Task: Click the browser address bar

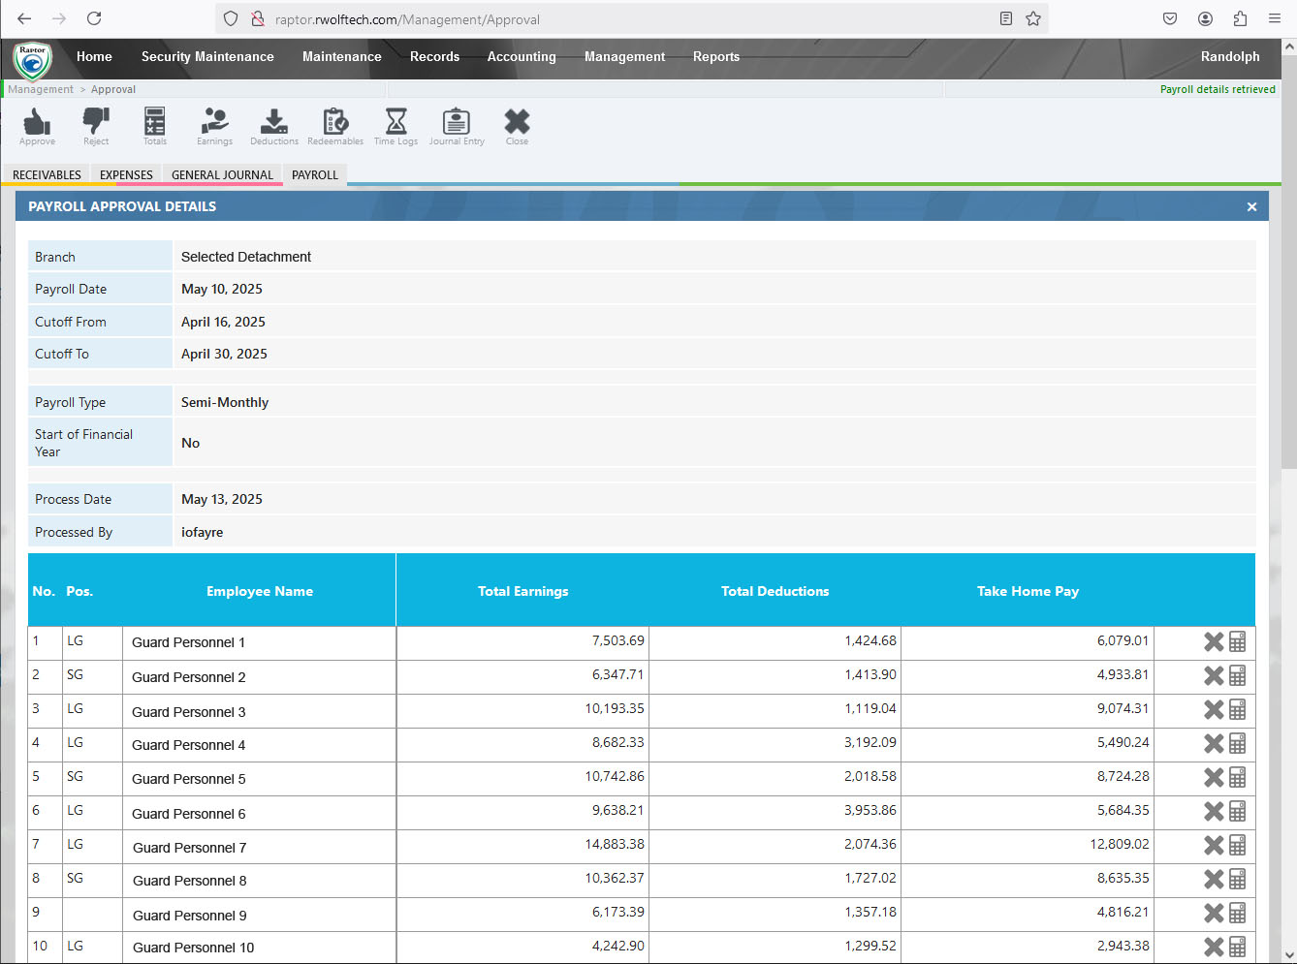Action: tap(620, 19)
